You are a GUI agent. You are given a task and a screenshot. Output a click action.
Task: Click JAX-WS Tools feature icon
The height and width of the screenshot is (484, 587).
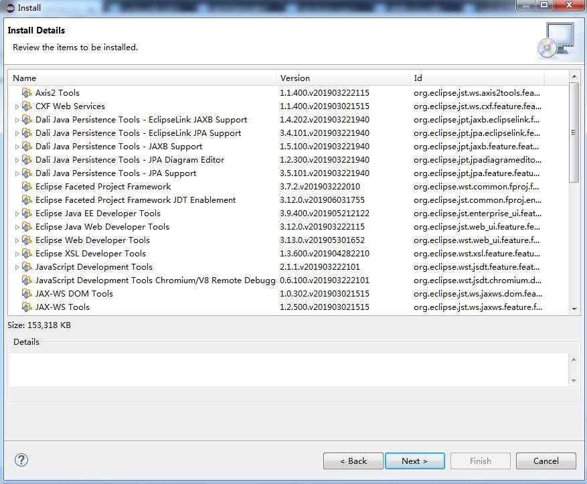[x=27, y=307]
